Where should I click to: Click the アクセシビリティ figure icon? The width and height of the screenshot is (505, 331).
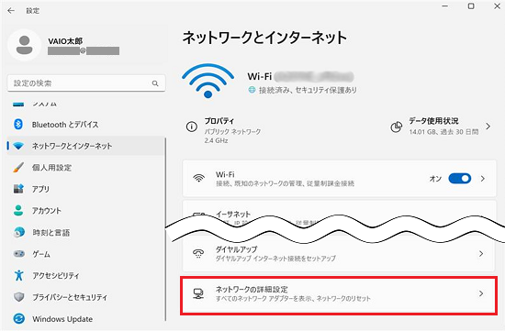[x=18, y=275]
